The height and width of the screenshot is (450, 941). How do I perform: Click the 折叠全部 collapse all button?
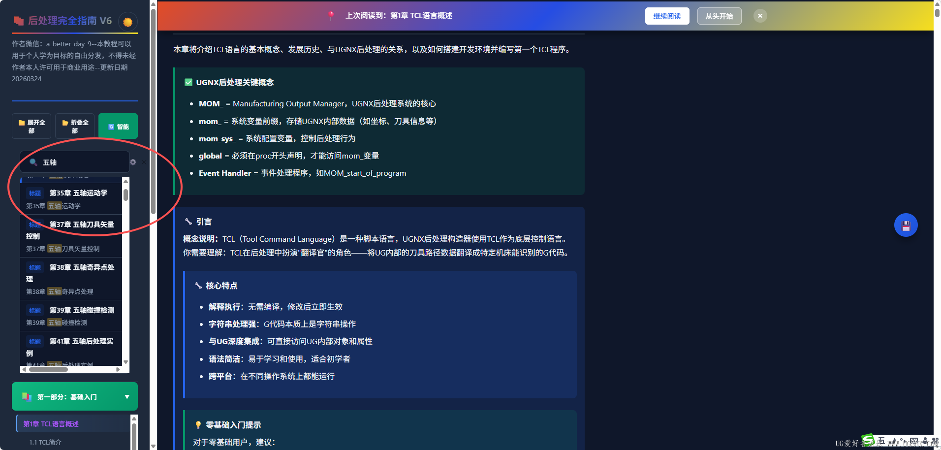[x=75, y=126]
